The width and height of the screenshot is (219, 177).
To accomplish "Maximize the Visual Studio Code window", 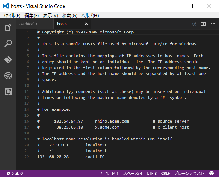I will point(191,6).
